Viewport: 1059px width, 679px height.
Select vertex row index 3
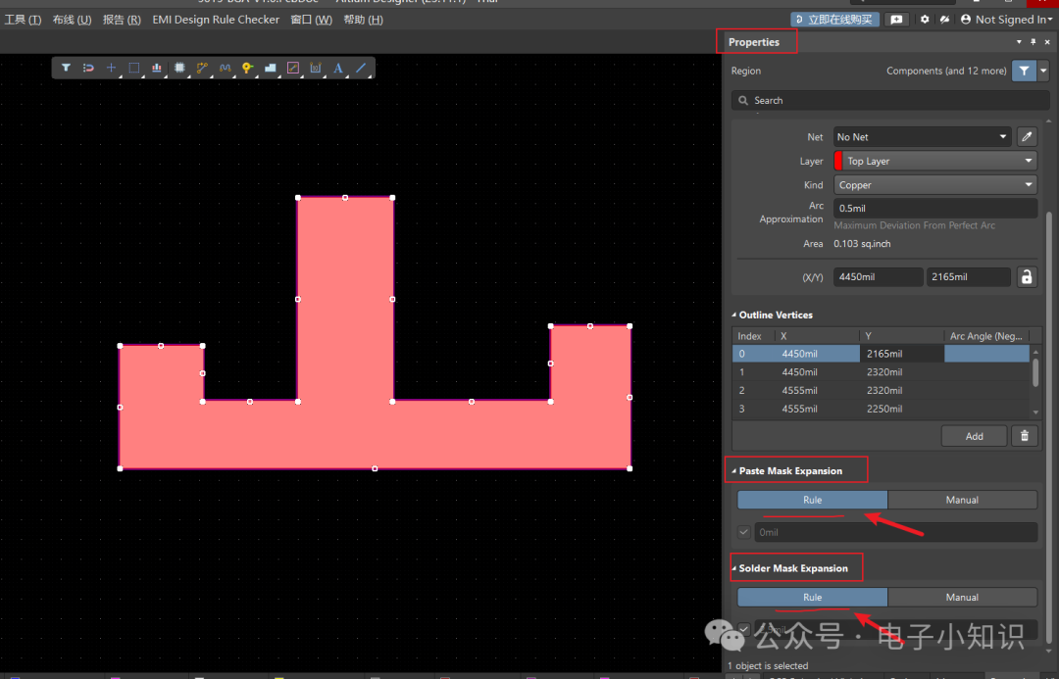coord(881,409)
